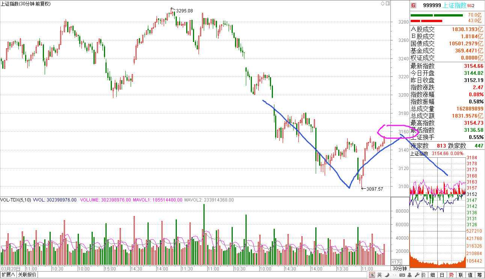
Task: Toggle the IME moon half-width icon
Action: pyautogui.click(x=387, y=275)
